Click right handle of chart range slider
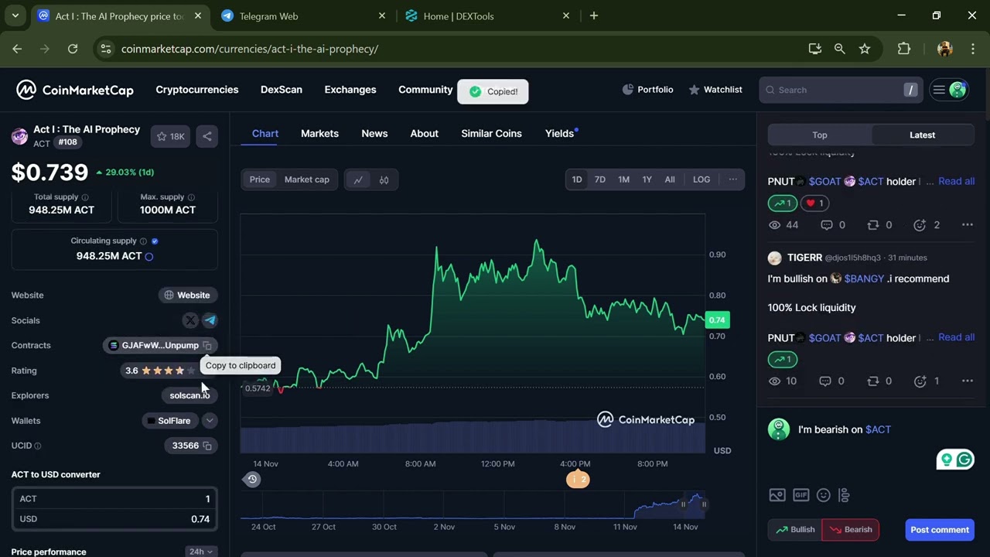The width and height of the screenshot is (990, 557). click(704, 504)
